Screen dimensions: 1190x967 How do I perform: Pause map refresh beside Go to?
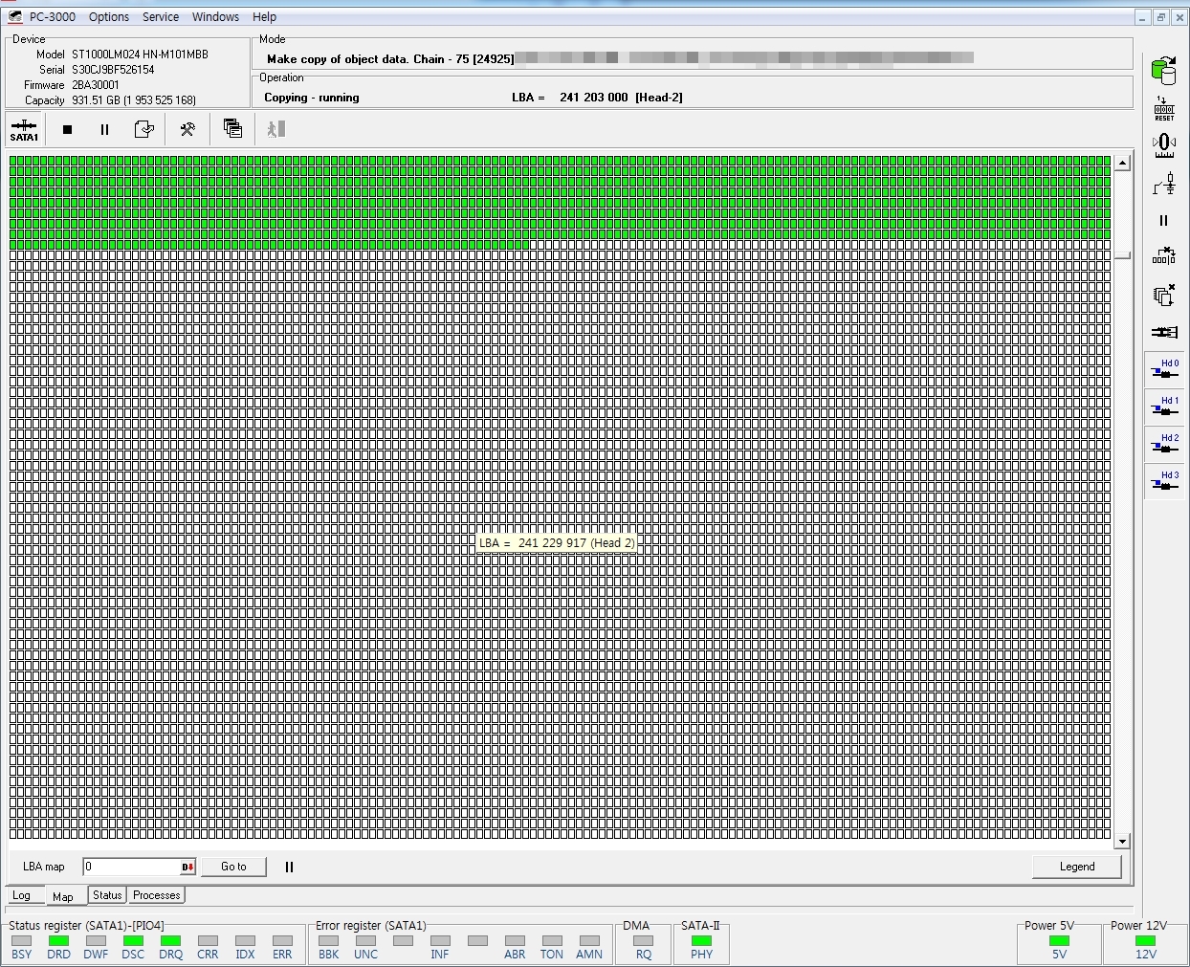click(289, 867)
